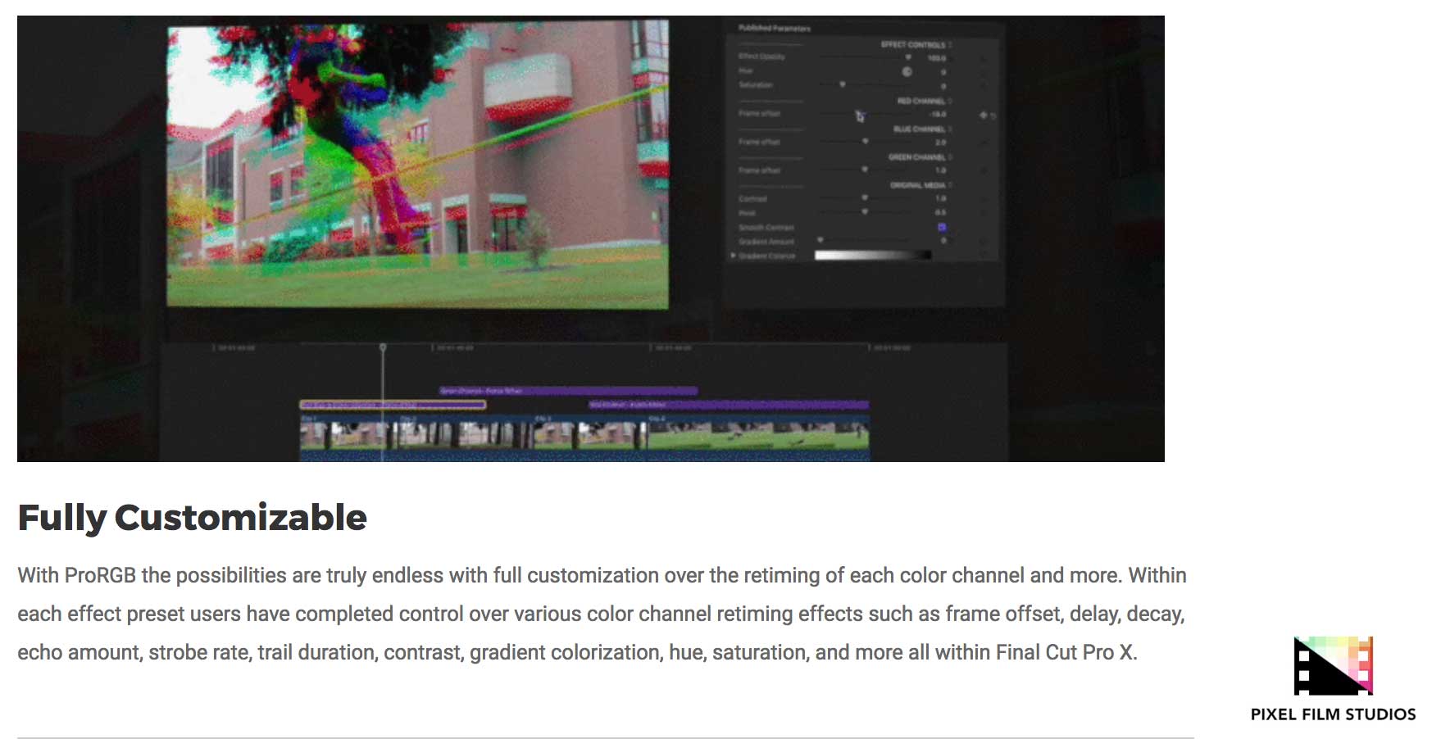Click the viewer preview with RGB-split slackliner
This screenshot has width=1441, height=739.
tap(417, 164)
